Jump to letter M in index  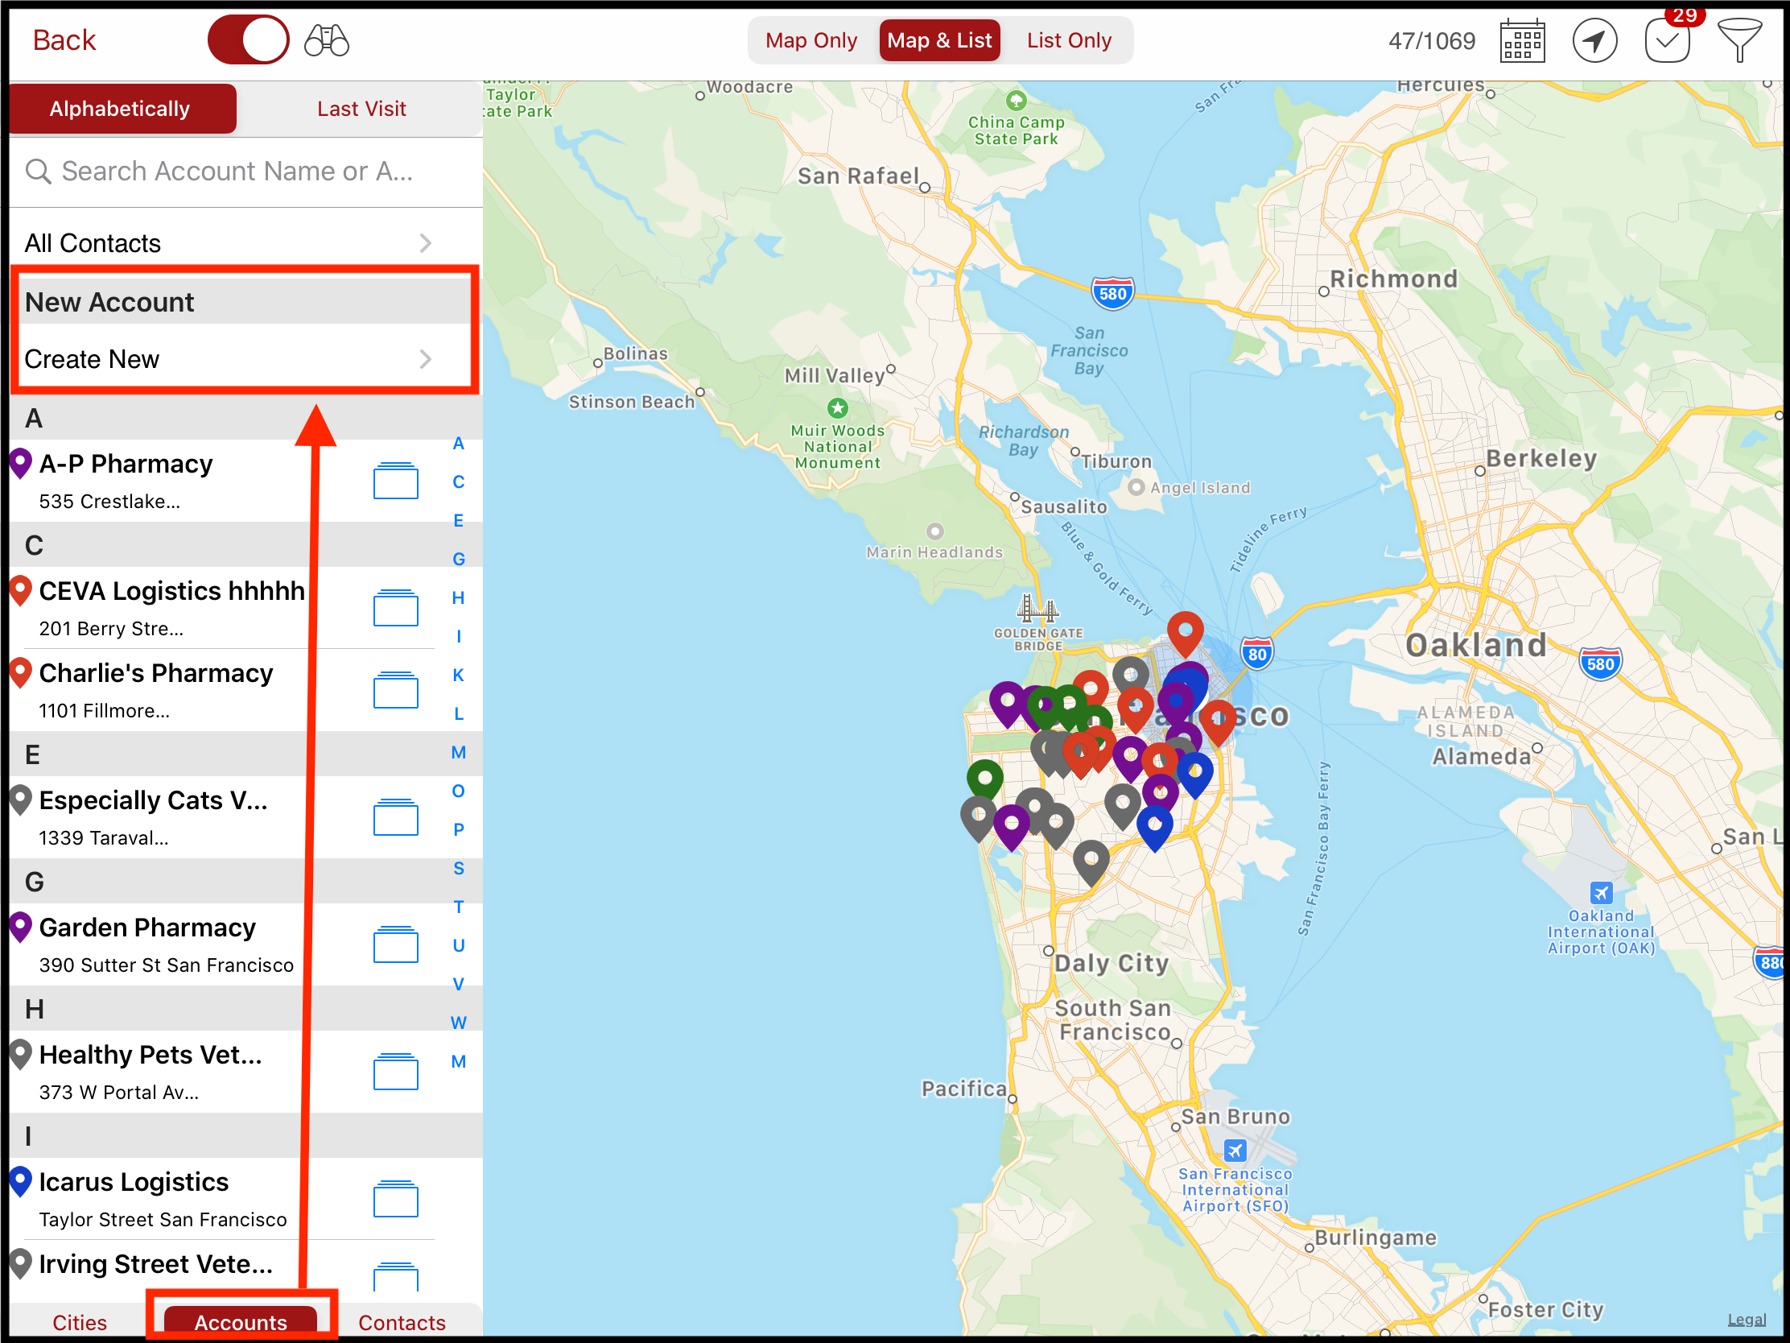[x=458, y=752]
